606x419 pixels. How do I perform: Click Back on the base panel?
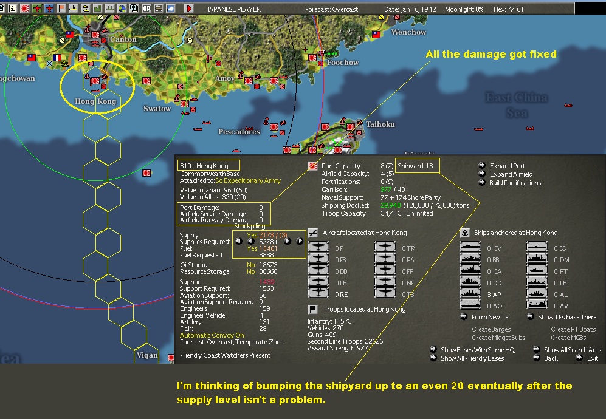pos(546,358)
